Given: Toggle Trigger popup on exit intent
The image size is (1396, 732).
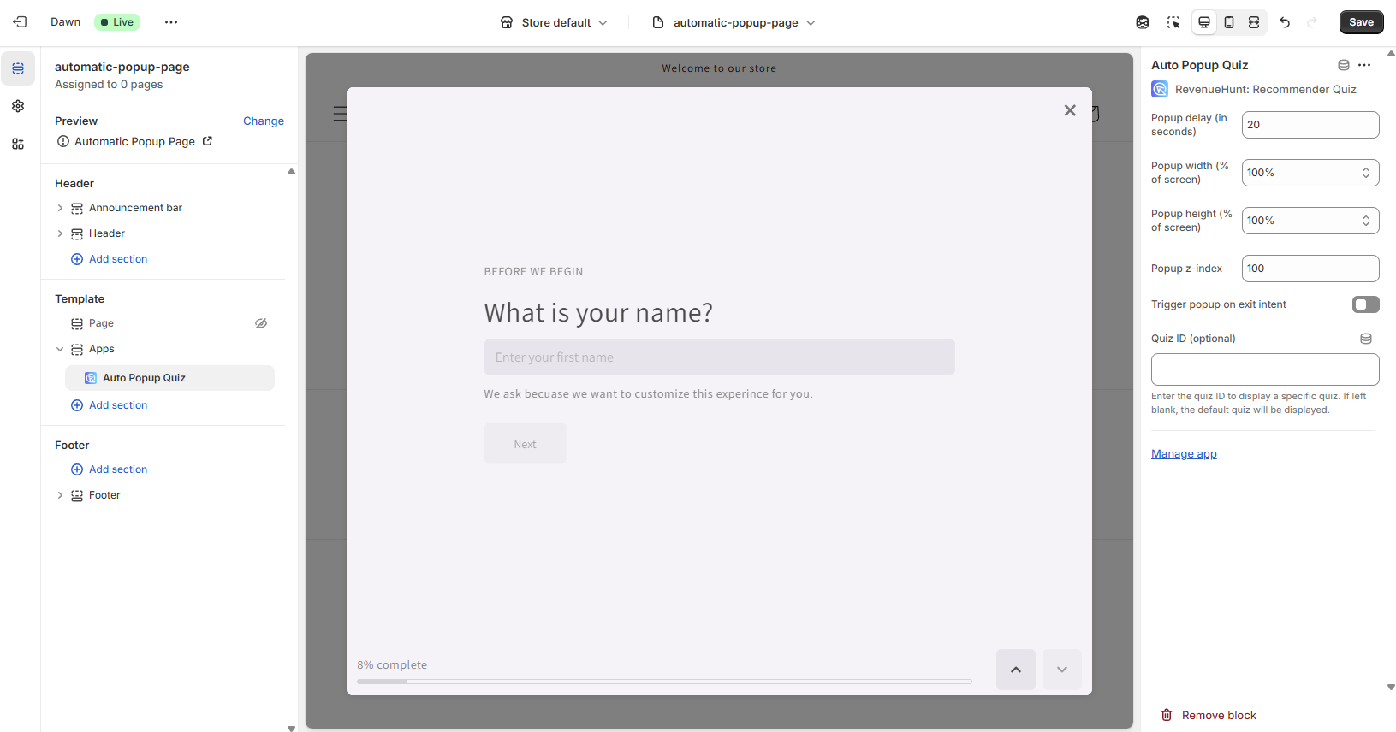Looking at the screenshot, I should pos(1365,304).
